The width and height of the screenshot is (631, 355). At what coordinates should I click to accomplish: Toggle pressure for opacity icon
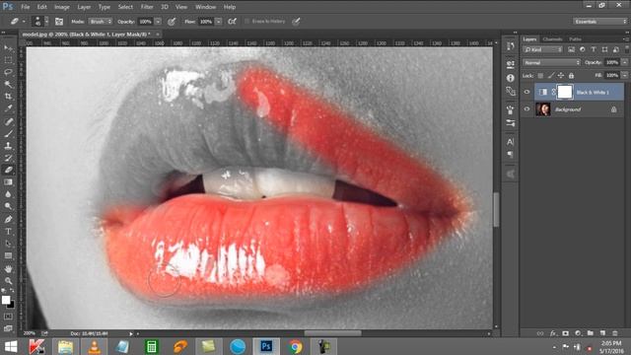pyautogui.click(x=172, y=22)
